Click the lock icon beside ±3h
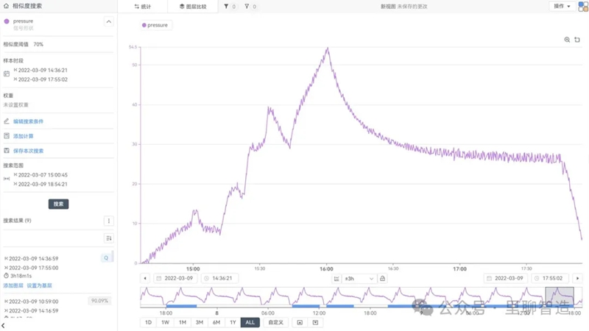The width and height of the screenshot is (589, 331). click(x=383, y=279)
